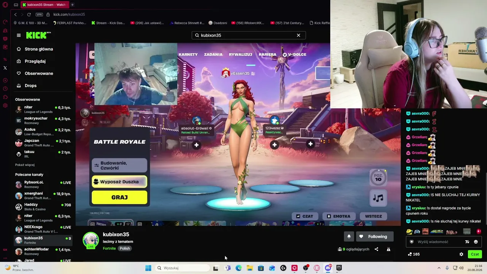487x274 pixels.
Task: Select the Budowanie, Czwórki mode selector
Action: click(x=119, y=166)
